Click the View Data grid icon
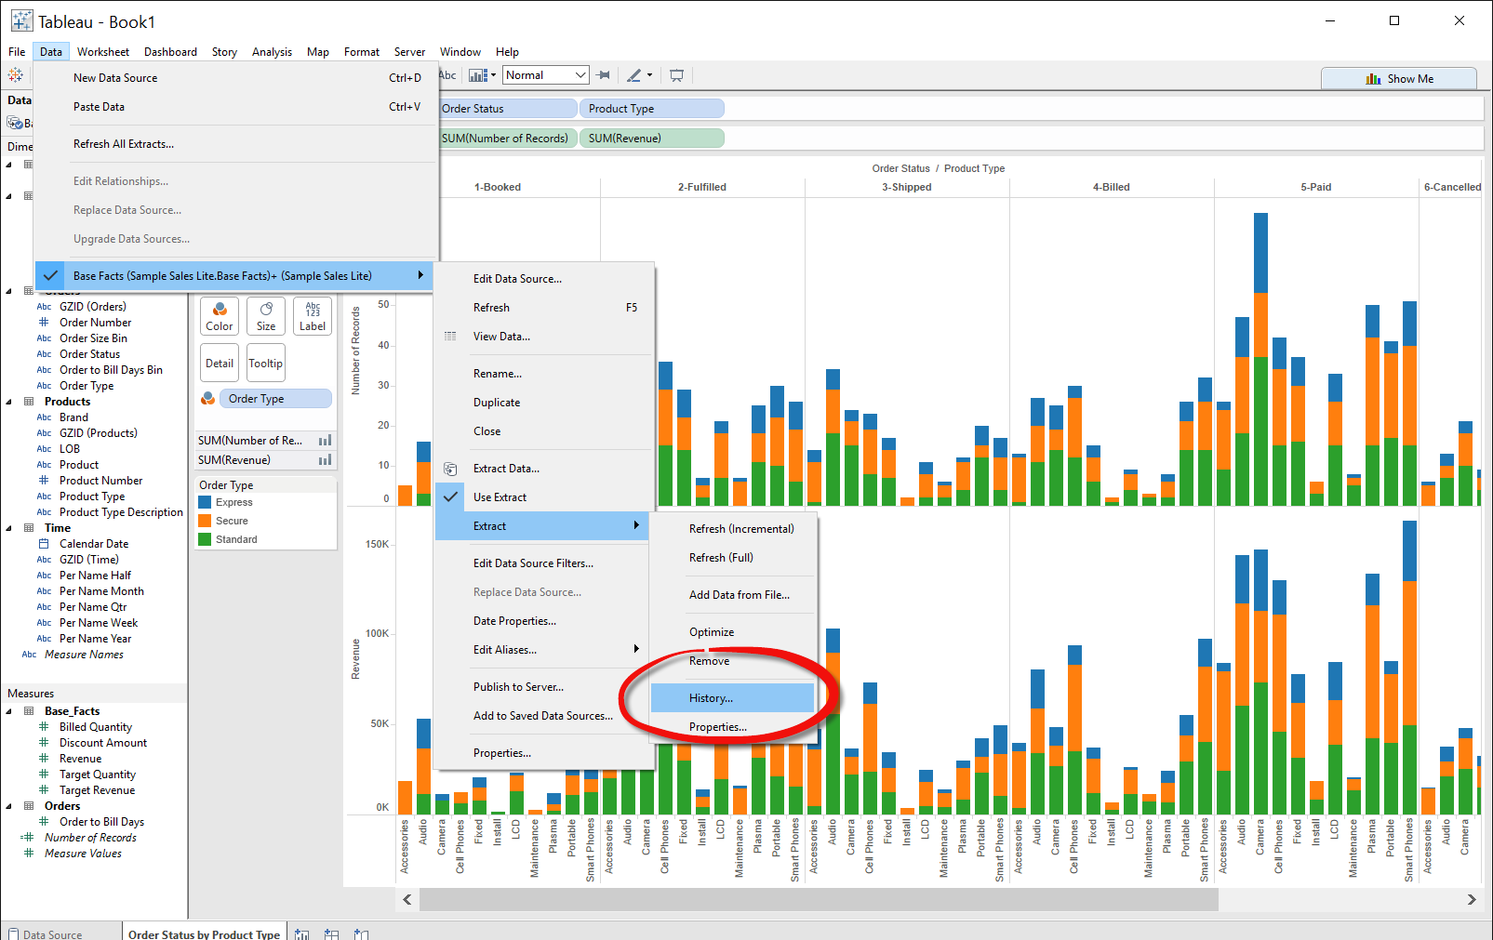Image resolution: width=1493 pixels, height=940 pixels. [x=450, y=337]
